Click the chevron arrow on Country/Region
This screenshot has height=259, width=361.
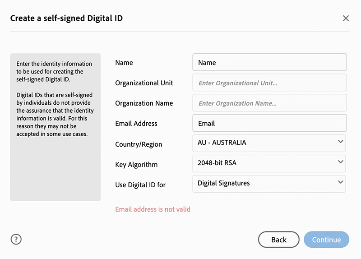point(340,142)
